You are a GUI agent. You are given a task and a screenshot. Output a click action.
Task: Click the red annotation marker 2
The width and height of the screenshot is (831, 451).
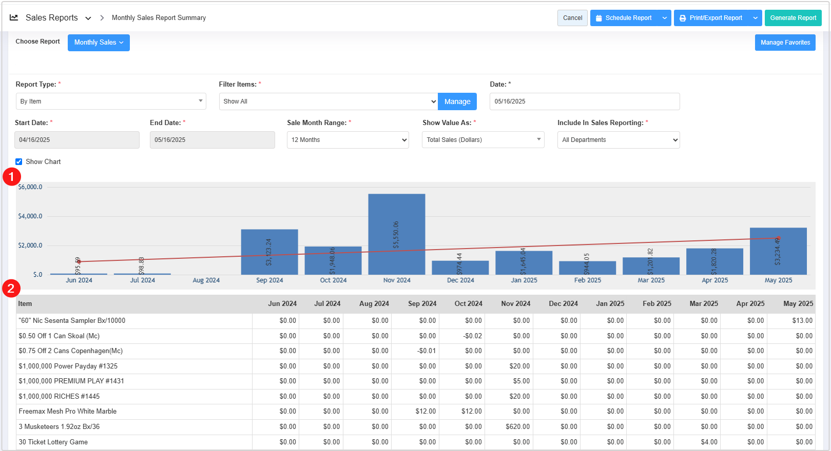click(11, 289)
